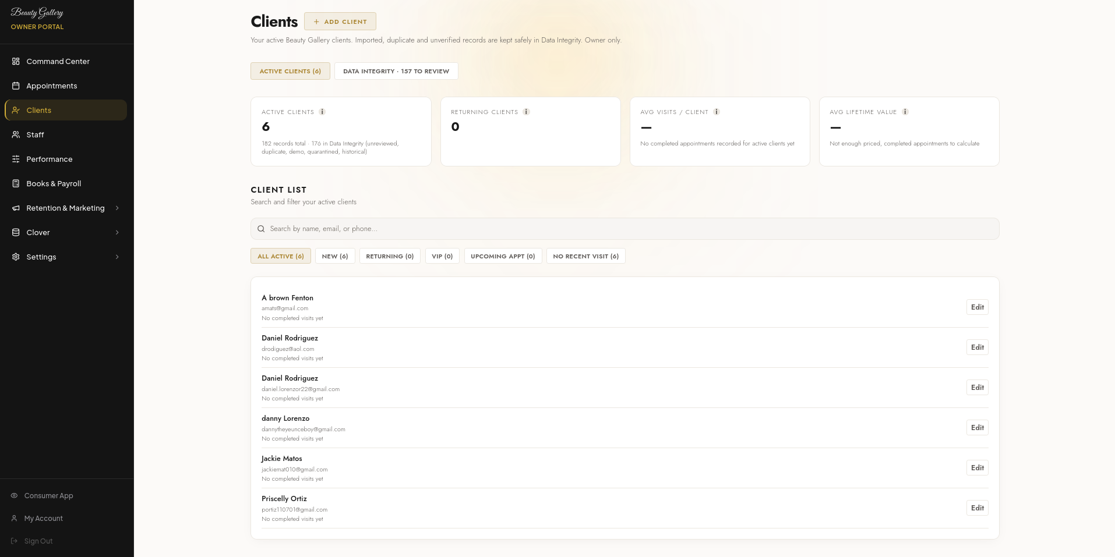The image size is (1115, 557).
Task: Click the Add Client button
Action: [x=340, y=22]
